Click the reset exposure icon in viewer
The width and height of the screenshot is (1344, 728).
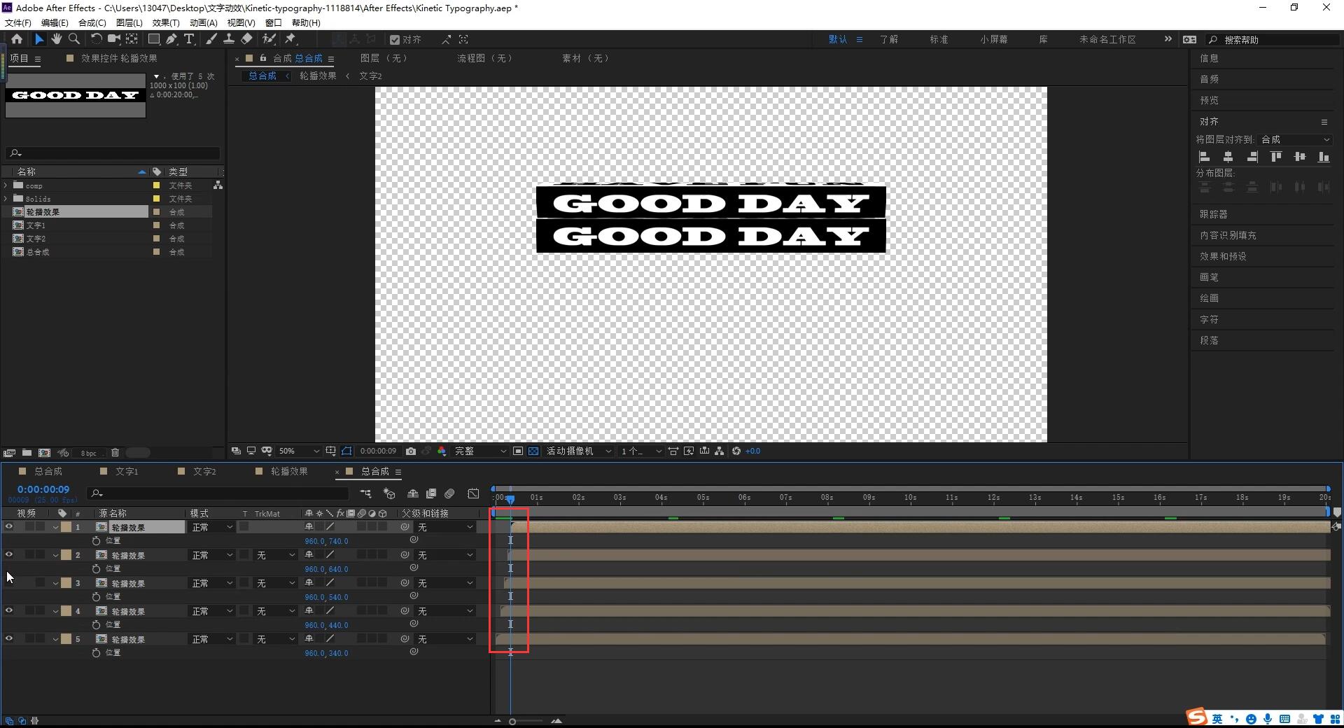click(x=736, y=451)
